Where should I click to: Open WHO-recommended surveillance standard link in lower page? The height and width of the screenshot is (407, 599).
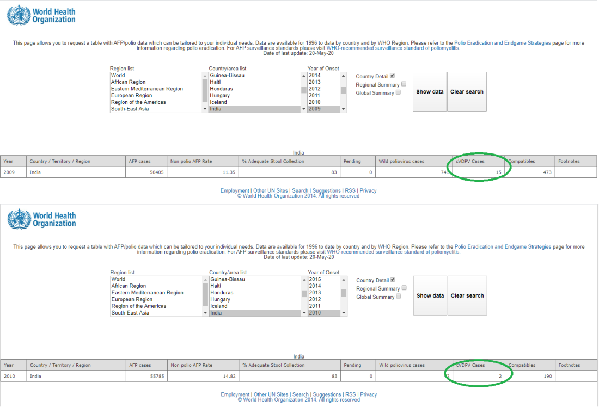click(x=393, y=252)
